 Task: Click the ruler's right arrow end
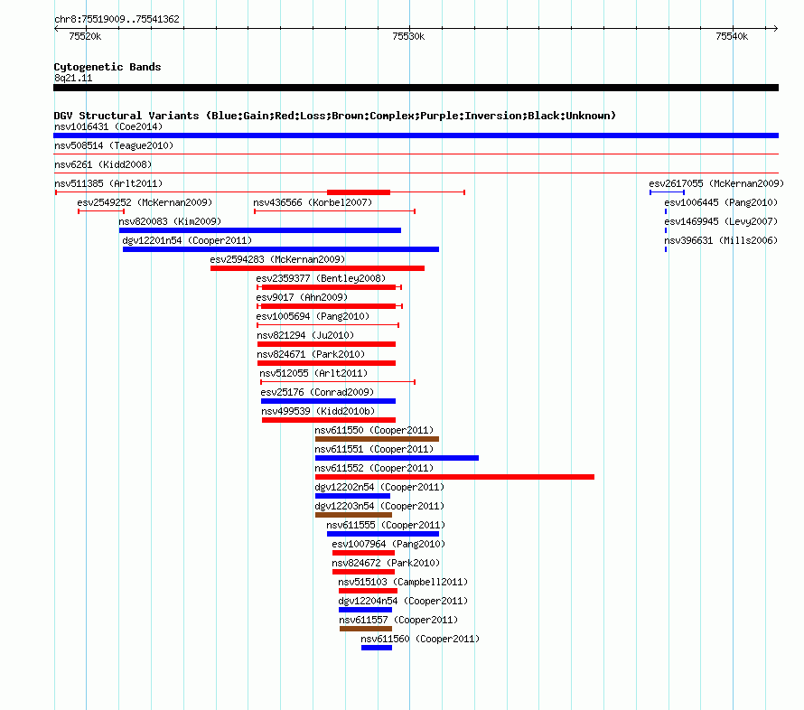pos(775,29)
